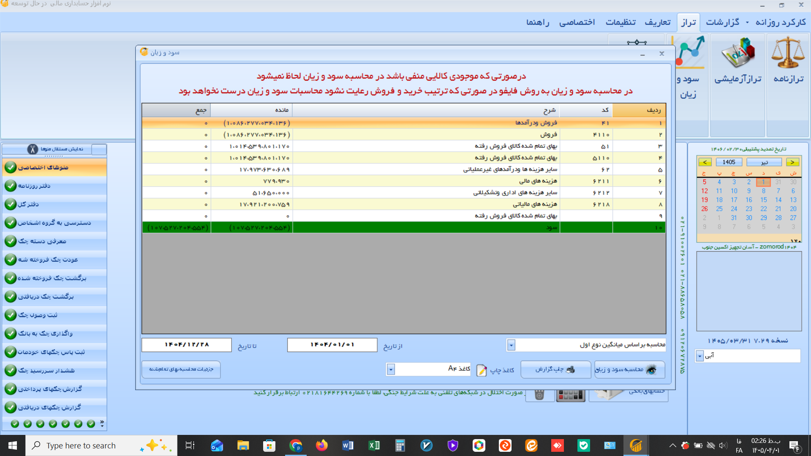Click the شرح column header
The width and height of the screenshot is (811, 456).
(x=426, y=110)
